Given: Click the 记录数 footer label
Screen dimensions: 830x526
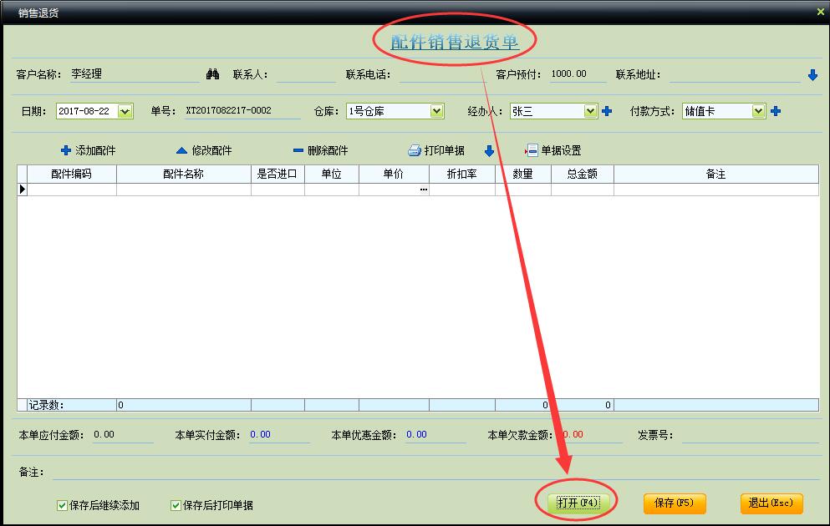Looking at the screenshot, I should tap(46, 405).
